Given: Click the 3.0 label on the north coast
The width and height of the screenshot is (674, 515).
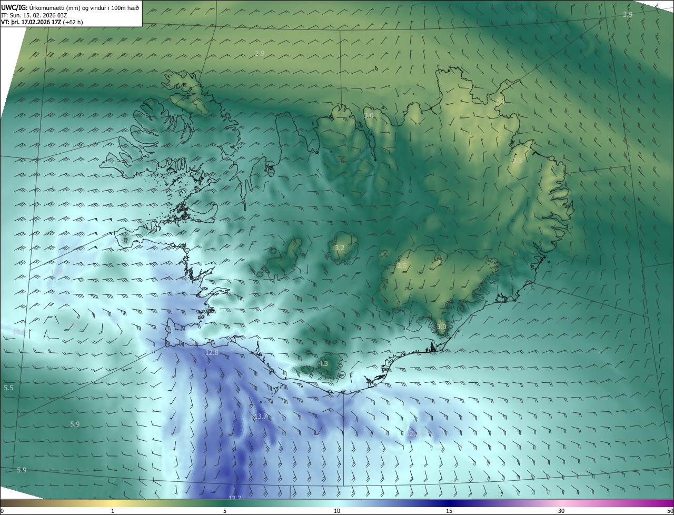Looking at the screenshot, I should click(369, 115).
